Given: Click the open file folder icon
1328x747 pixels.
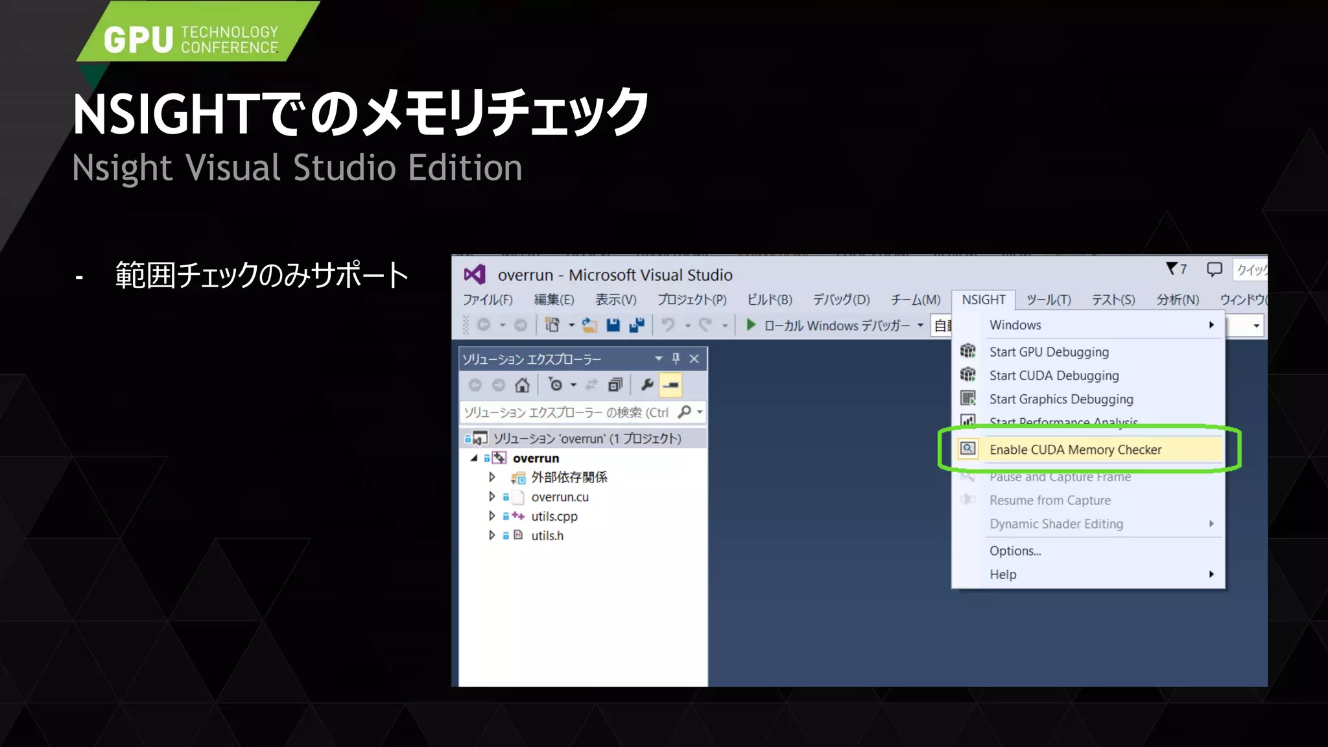Looking at the screenshot, I should coord(589,325).
